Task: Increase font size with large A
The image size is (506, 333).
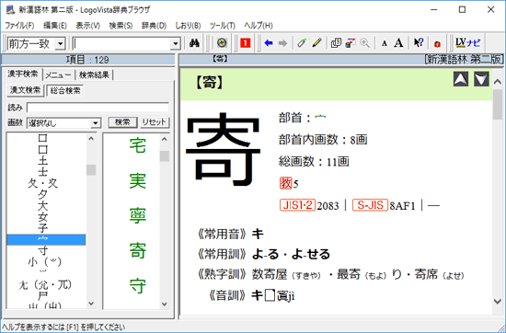Action: tap(399, 43)
